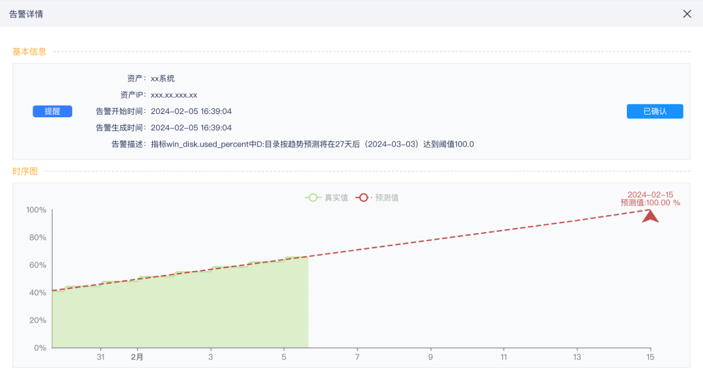
Task: Click the 60% y-axis label
Action: (x=38, y=265)
